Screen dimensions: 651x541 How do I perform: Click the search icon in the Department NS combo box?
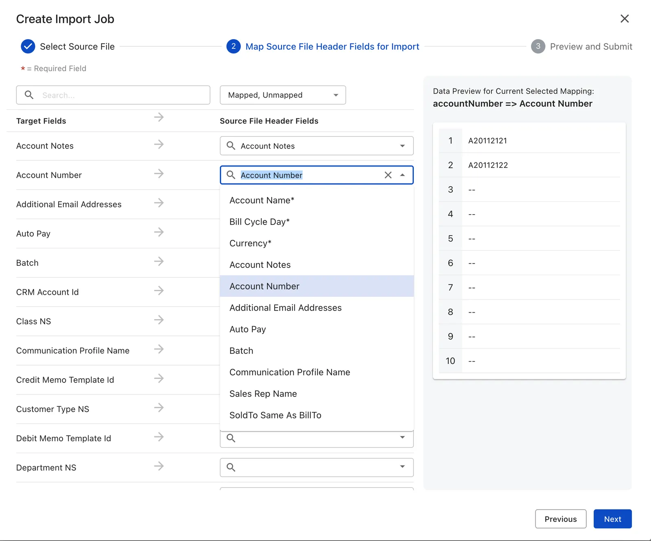coord(231,467)
